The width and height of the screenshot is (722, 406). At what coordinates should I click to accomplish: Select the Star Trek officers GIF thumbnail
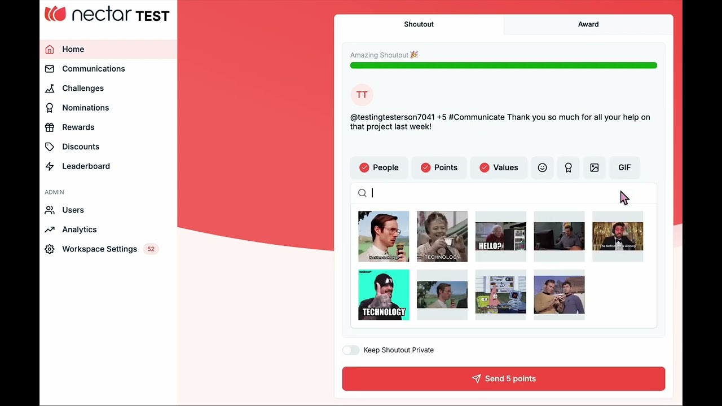coord(560,295)
